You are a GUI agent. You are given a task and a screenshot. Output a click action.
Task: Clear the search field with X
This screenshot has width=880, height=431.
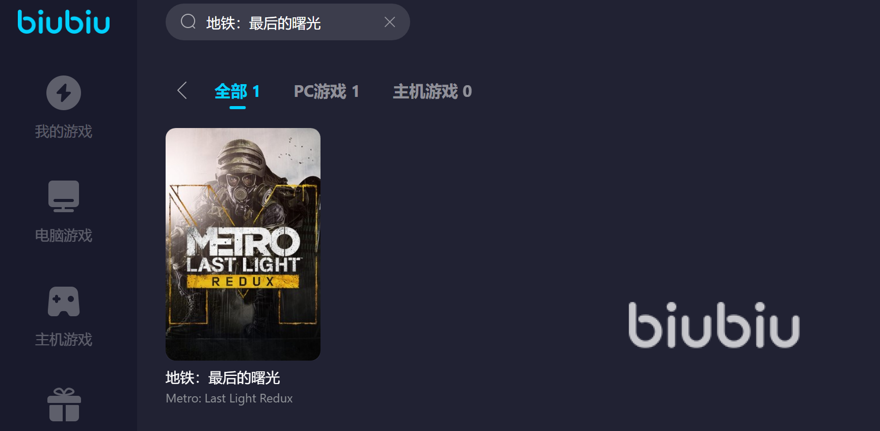(x=390, y=22)
